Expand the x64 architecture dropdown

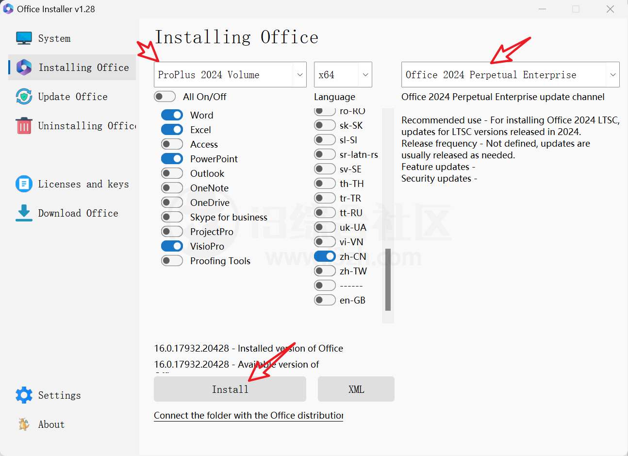343,75
